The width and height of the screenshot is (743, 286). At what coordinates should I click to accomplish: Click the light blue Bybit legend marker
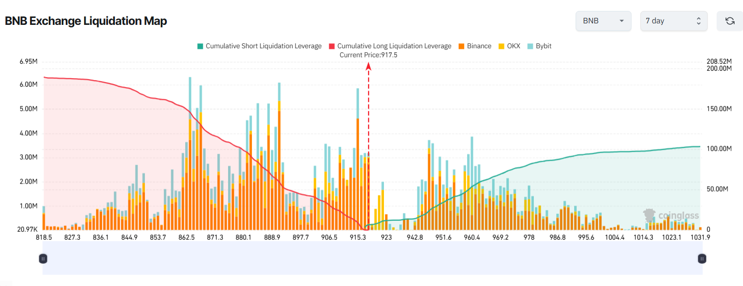coord(530,46)
